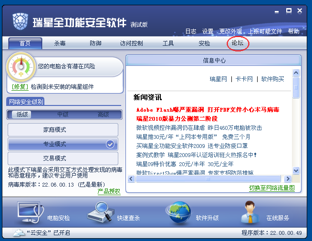Switch to the 首页 tab
312x241 pixels.
click(x=25, y=43)
